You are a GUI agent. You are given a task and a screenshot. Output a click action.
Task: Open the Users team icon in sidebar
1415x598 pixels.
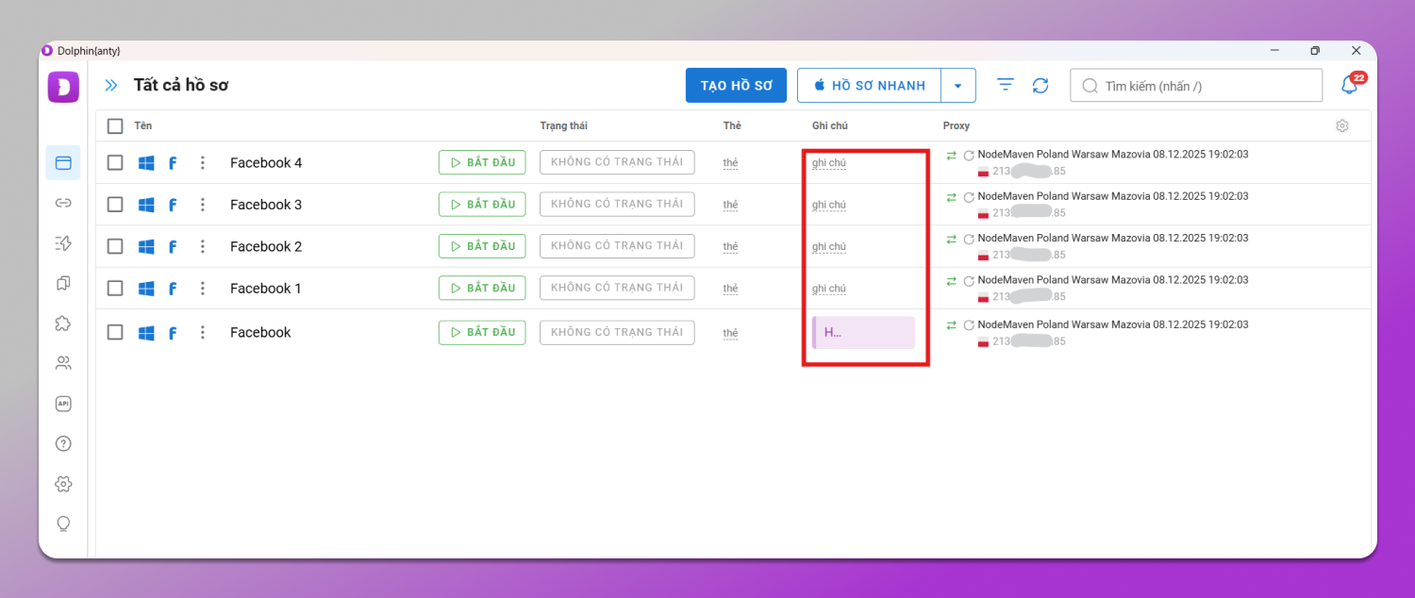click(x=63, y=363)
